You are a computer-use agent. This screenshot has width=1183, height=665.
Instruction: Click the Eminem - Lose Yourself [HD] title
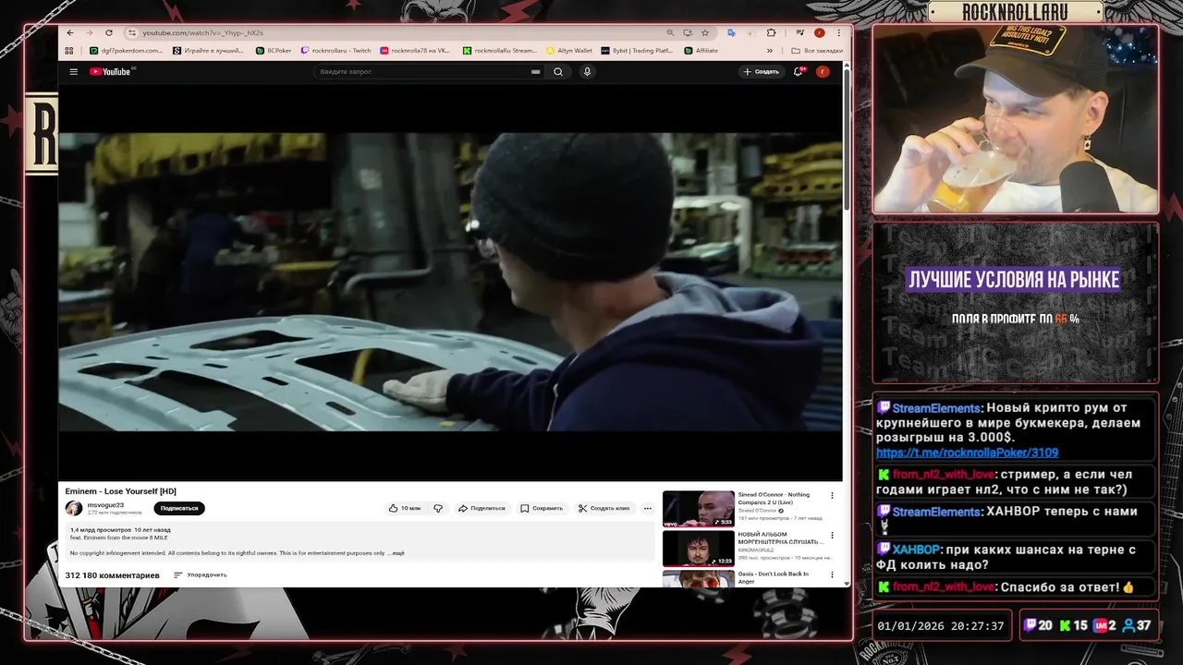pyautogui.click(x=120, y=491)
